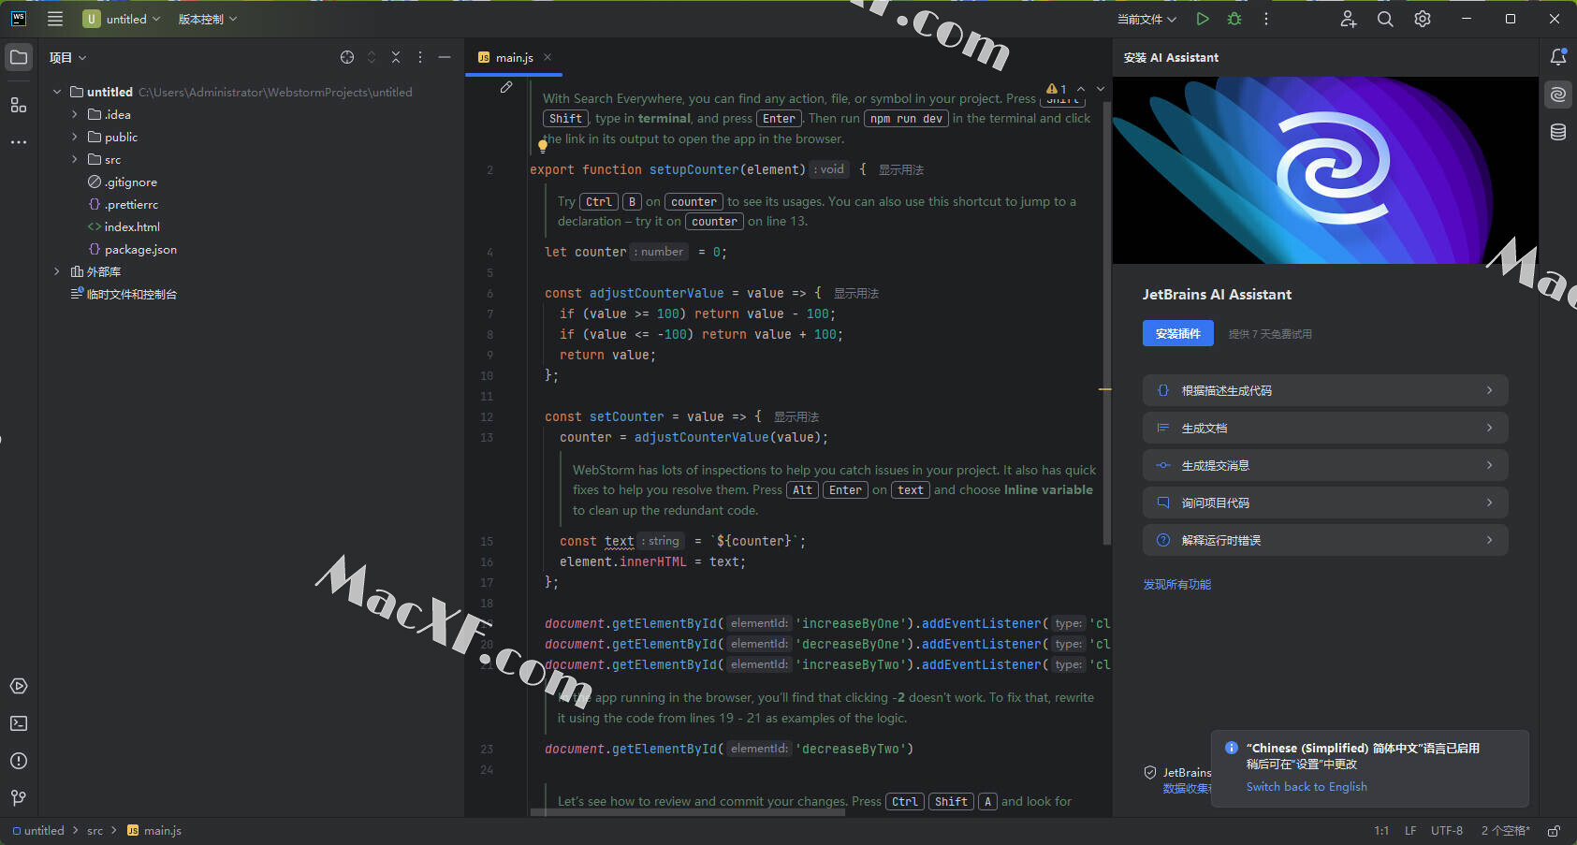Select .prettierrc file in project tree
The width and height of the screenshot is (1577, 845).
(x=123, y=204)
